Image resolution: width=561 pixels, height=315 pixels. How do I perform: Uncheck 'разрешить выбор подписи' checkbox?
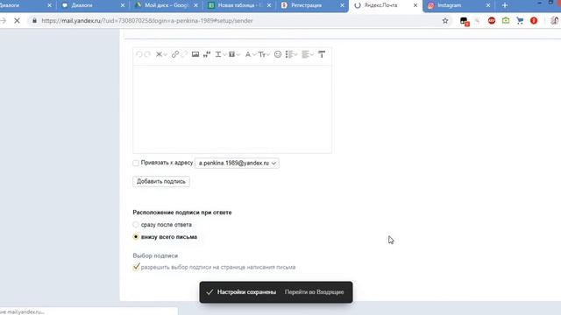click(136, 267)
